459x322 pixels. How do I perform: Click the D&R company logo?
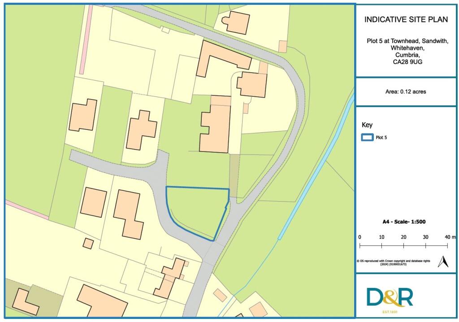[x=390, y=296]
